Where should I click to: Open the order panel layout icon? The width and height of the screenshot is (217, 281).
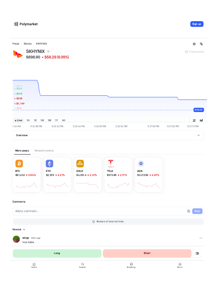pos(197,253)
